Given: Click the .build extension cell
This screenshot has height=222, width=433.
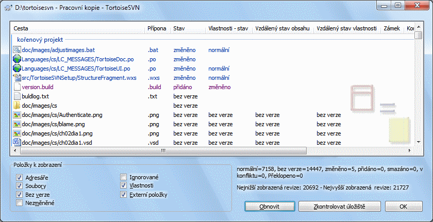Looking at the screenshot, I should pyautogui.click(x=154, y=87).
